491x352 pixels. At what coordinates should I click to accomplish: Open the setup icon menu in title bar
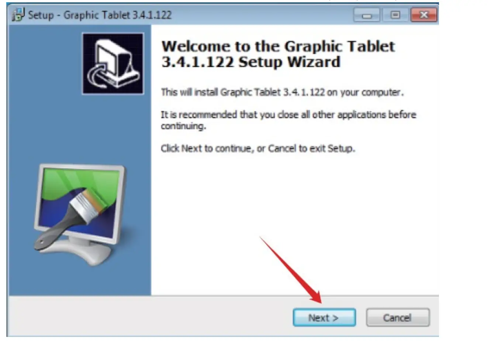point(18,15)
